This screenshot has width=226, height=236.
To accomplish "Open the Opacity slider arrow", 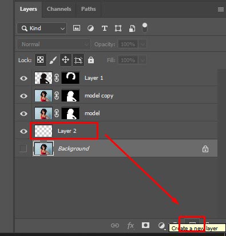I will (142, 44).
